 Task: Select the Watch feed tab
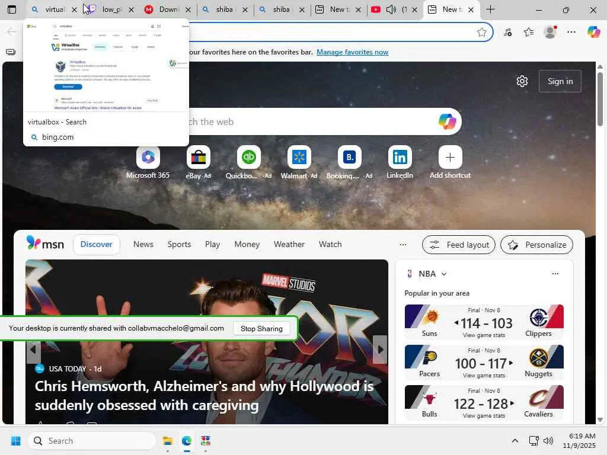pos(330,245)
